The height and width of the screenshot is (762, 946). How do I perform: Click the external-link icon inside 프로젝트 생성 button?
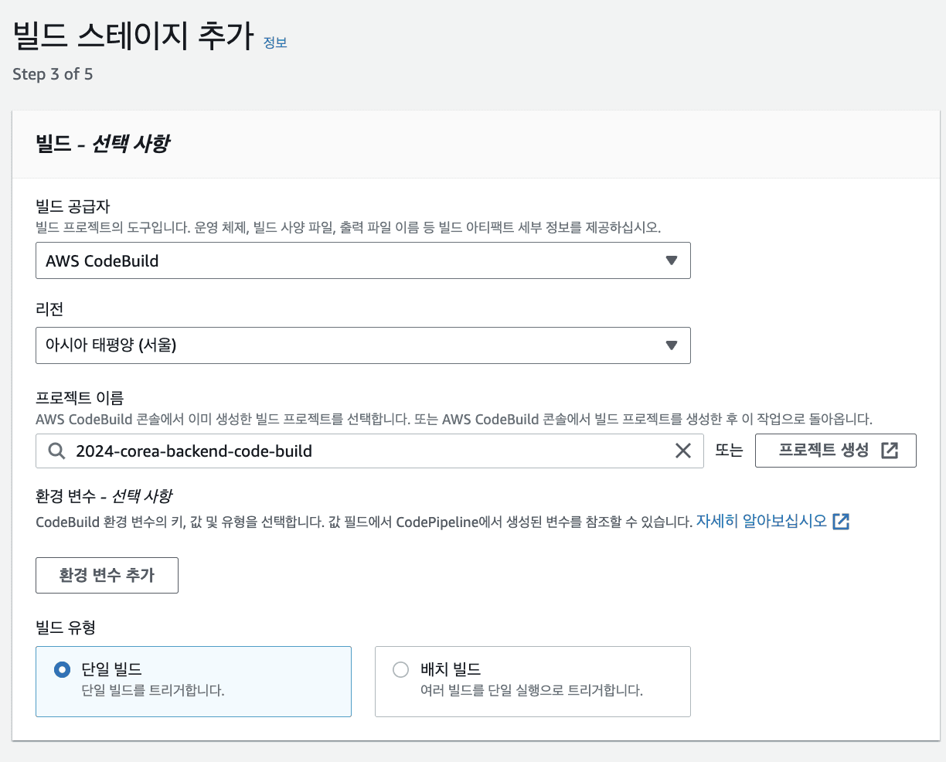(x=890, y=451)
